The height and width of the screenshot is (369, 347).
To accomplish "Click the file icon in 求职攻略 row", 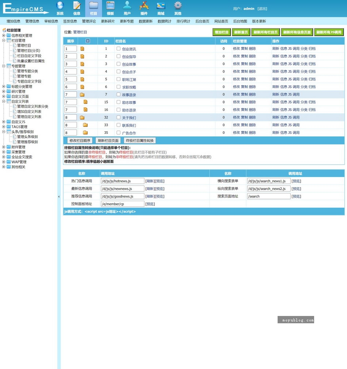I will pyautogui.click(x=82, y=87).
